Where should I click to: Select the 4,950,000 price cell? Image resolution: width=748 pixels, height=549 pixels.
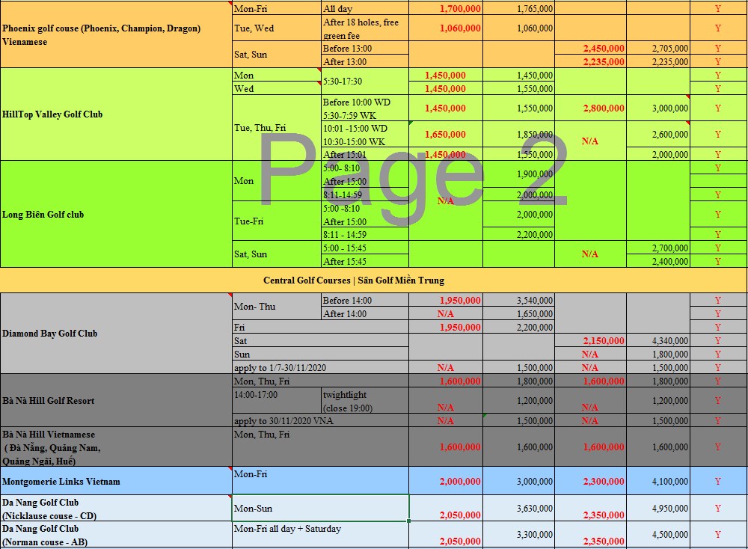pyautogui.click(x=658, y=508)
